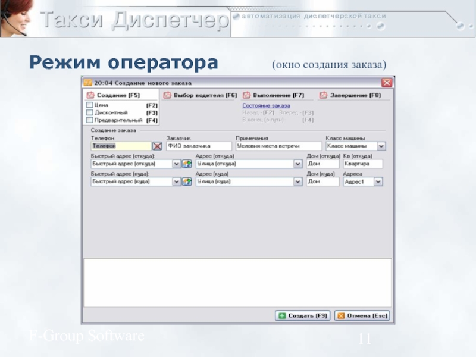Click the icon beside quick address (откуда) dropdown

click(x=187, y=164)
